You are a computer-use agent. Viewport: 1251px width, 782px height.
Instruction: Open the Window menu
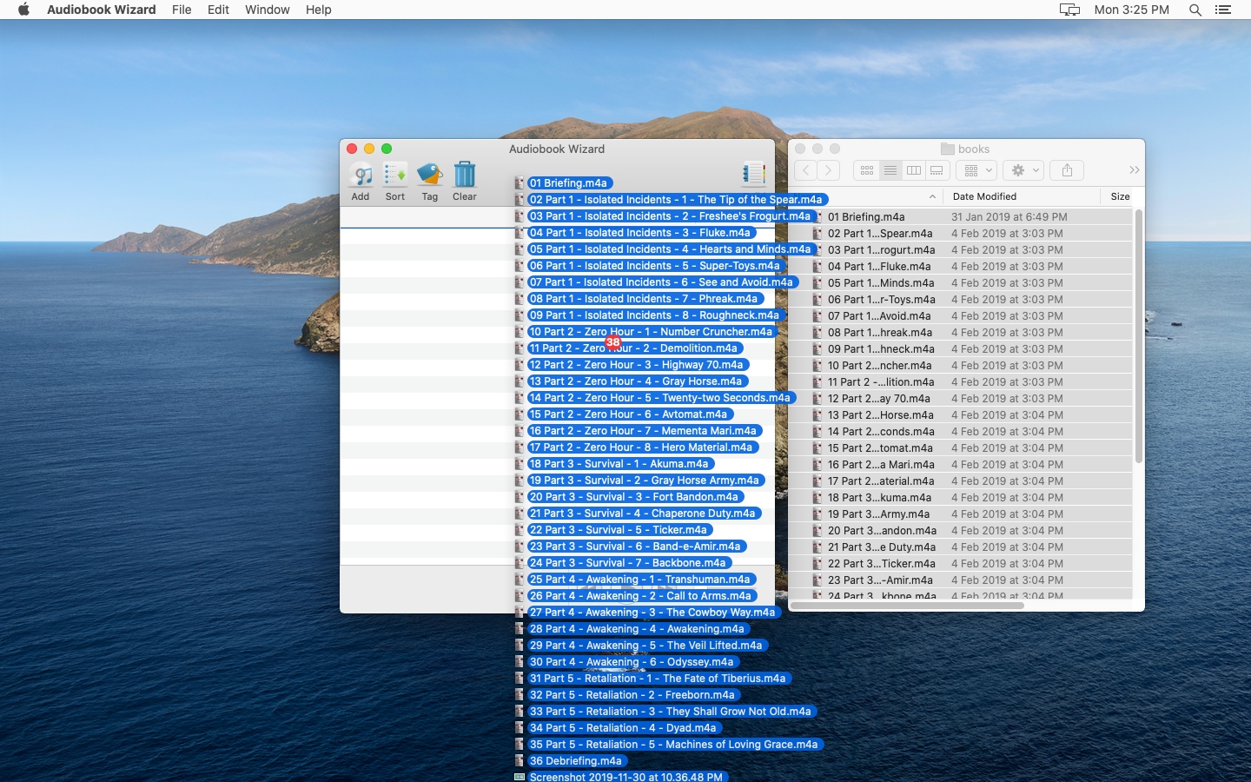[268, 10]
